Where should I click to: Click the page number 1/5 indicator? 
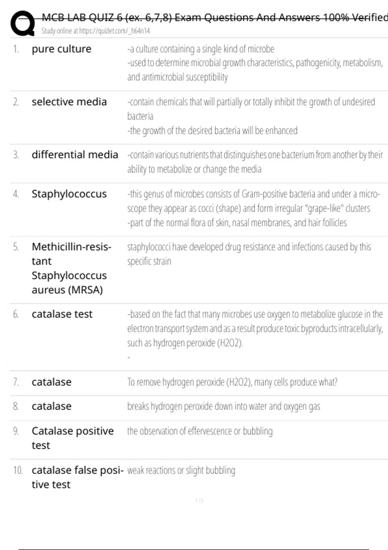tap(199, 500)
